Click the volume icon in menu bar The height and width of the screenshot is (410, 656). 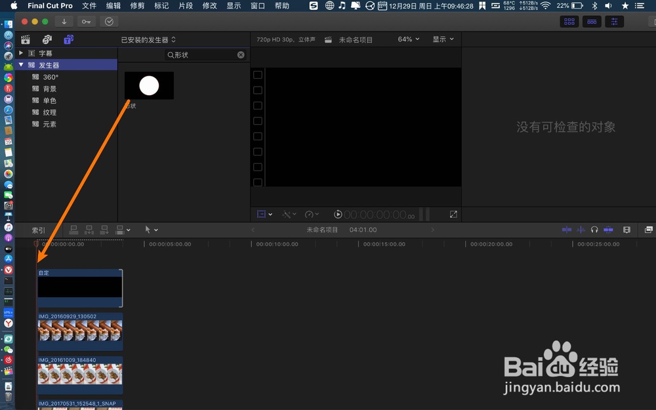(608, 5)
